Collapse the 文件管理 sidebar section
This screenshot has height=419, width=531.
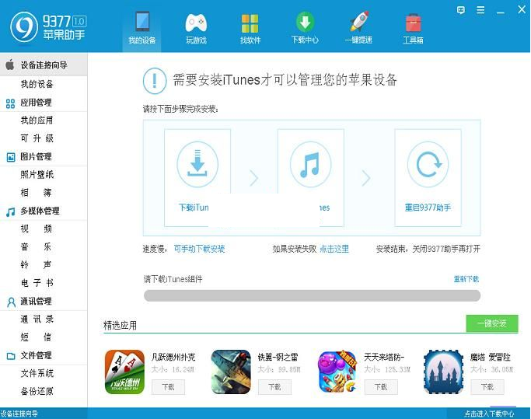point(36,355)
